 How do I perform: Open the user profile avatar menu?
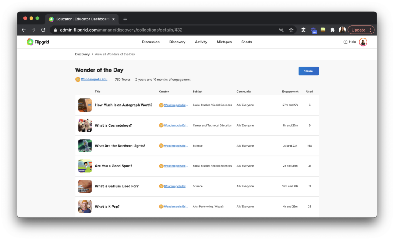coord(363,42)
